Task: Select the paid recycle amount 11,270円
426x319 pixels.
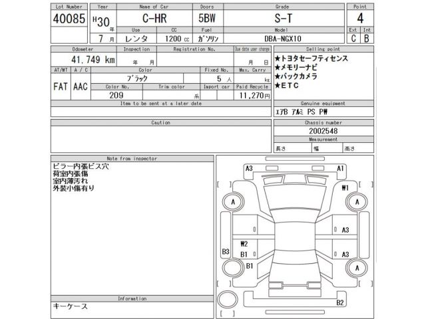Action: 254,96
